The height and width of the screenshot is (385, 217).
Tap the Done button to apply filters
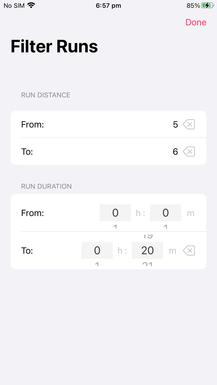coord(196,22)
